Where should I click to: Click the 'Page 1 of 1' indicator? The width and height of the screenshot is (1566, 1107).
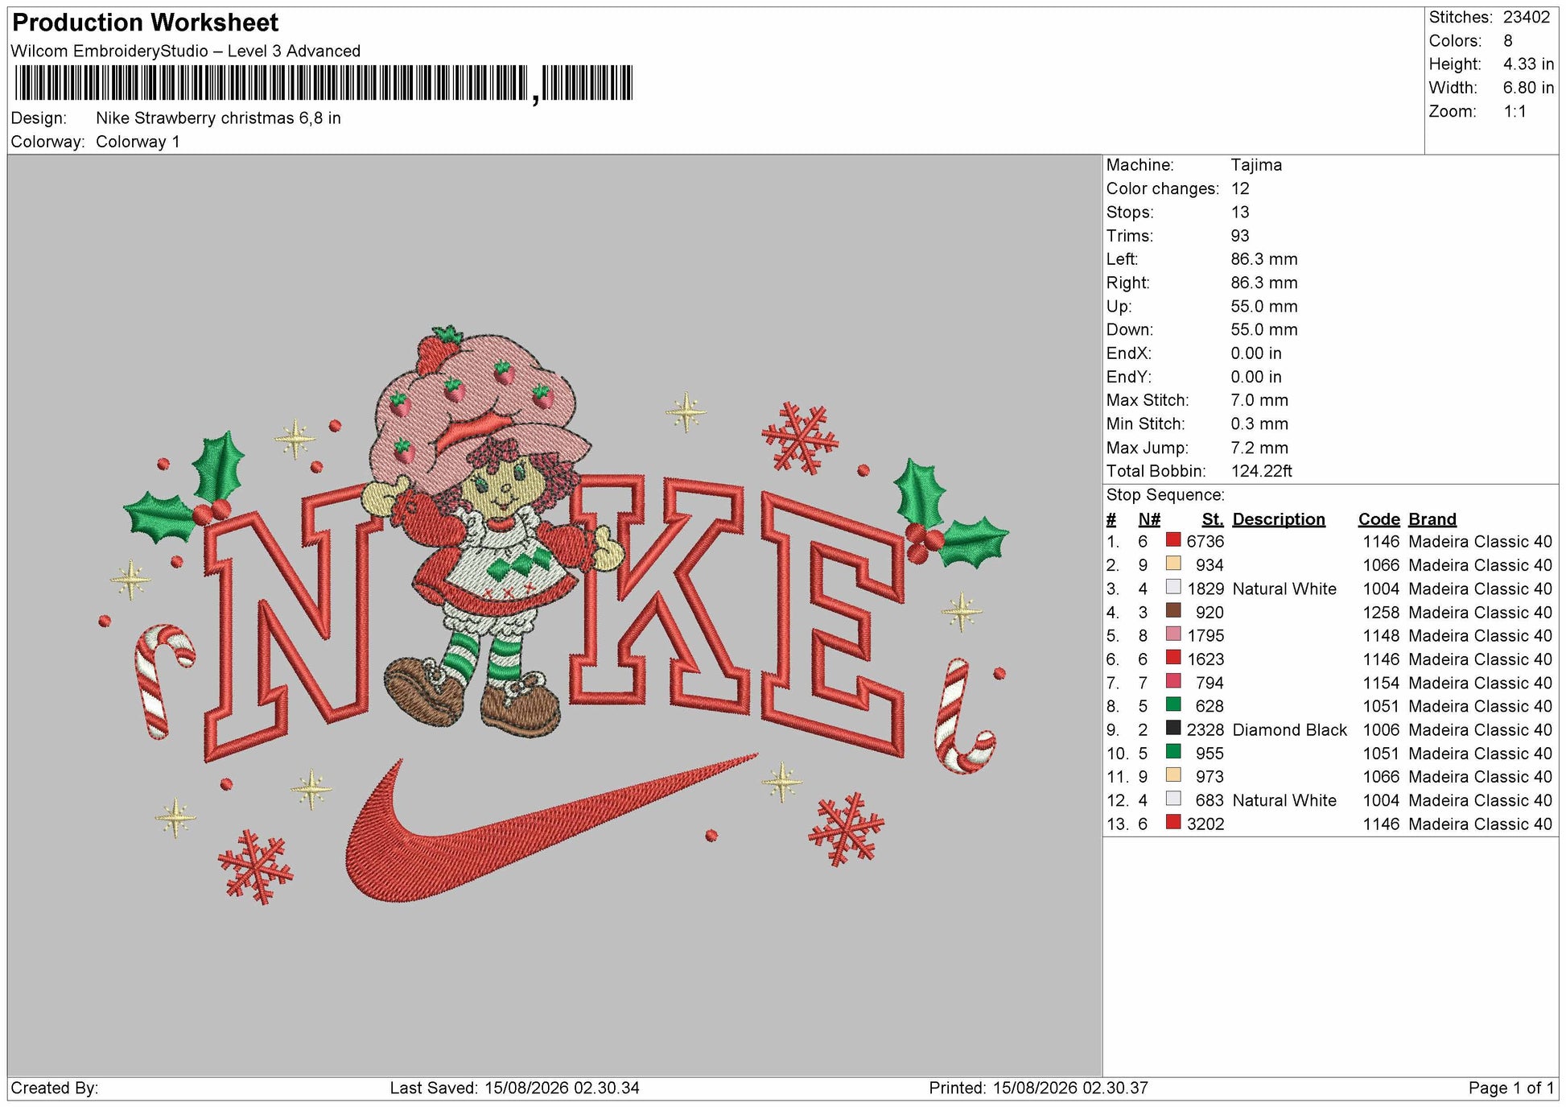pyautogui.click(x=1511, y=1088)
